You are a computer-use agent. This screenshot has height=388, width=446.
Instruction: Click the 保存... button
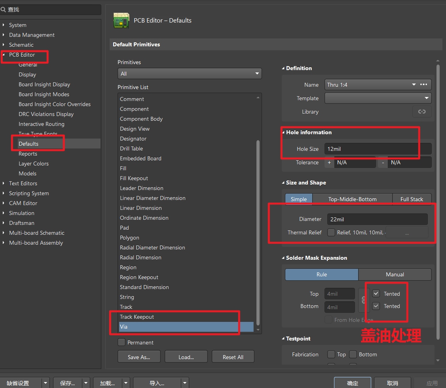pos(68,383)
